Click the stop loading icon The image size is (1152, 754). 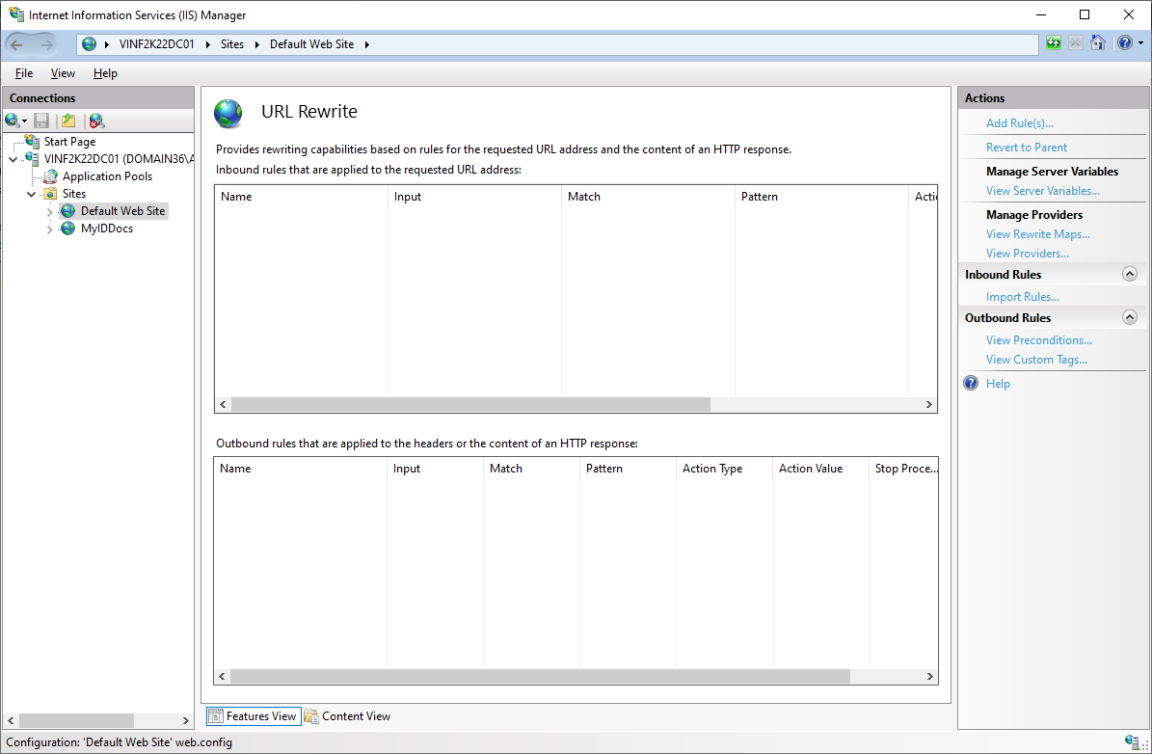1076,43
